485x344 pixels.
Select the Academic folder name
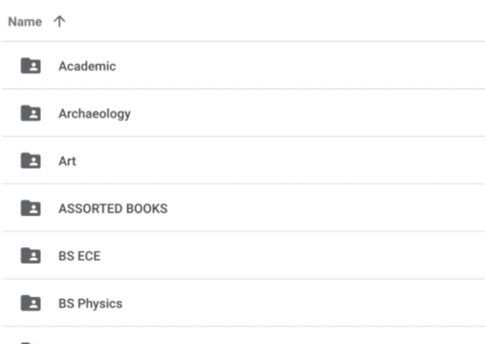[87, 66]
